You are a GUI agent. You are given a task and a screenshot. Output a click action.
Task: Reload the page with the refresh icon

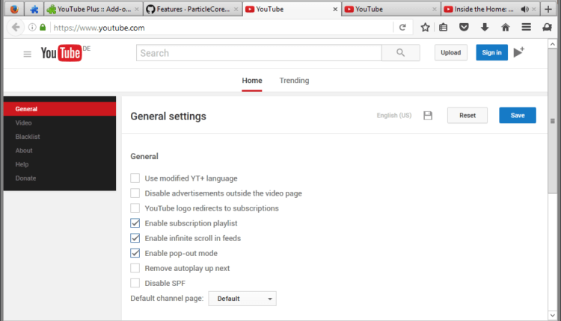pyautogui.click(x=402, y=27)
